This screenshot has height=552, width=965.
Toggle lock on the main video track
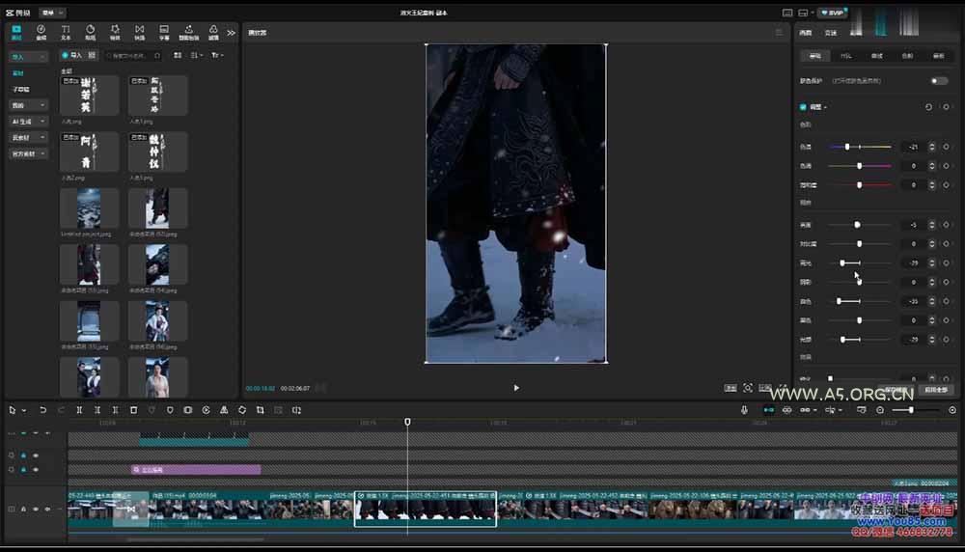[23, 509]
